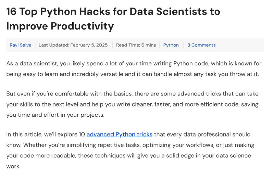Click the article title starting with 16 Top Python Hacks
Viewport: 274px width, 177px height.
pos(113,19)
